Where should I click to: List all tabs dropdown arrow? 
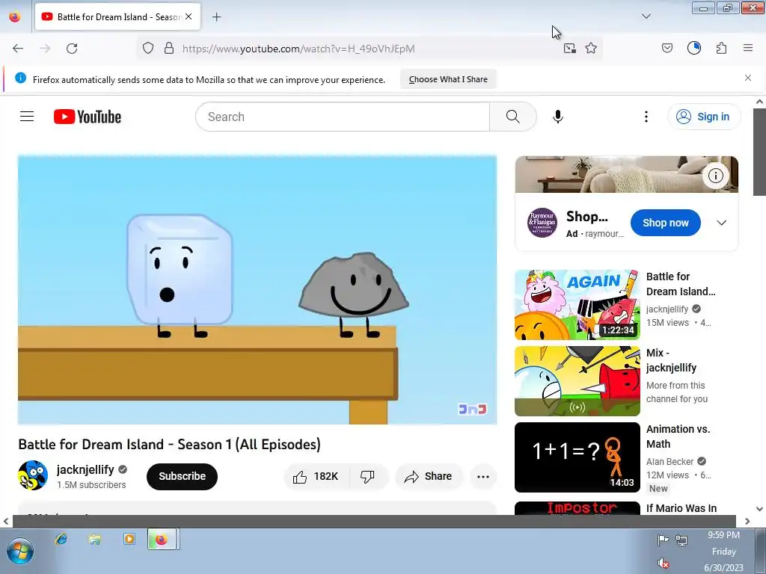646,16
